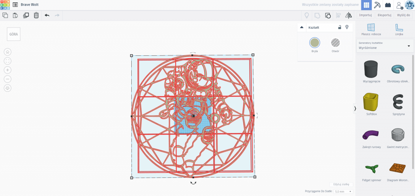Fit all in view icon

point(8,61)
